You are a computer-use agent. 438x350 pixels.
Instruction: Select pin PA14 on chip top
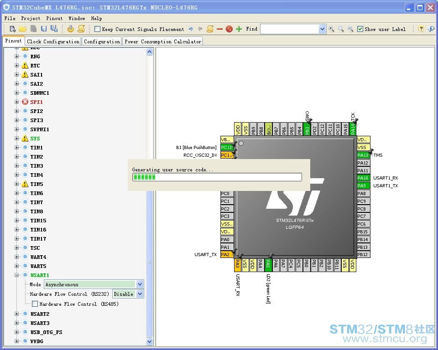(353, 129)
